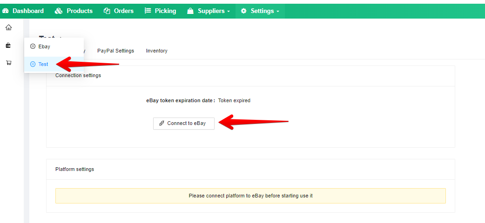Open the Dashboard page
The width and height of the screenshot is (485, 223).
tap(23, 11)
